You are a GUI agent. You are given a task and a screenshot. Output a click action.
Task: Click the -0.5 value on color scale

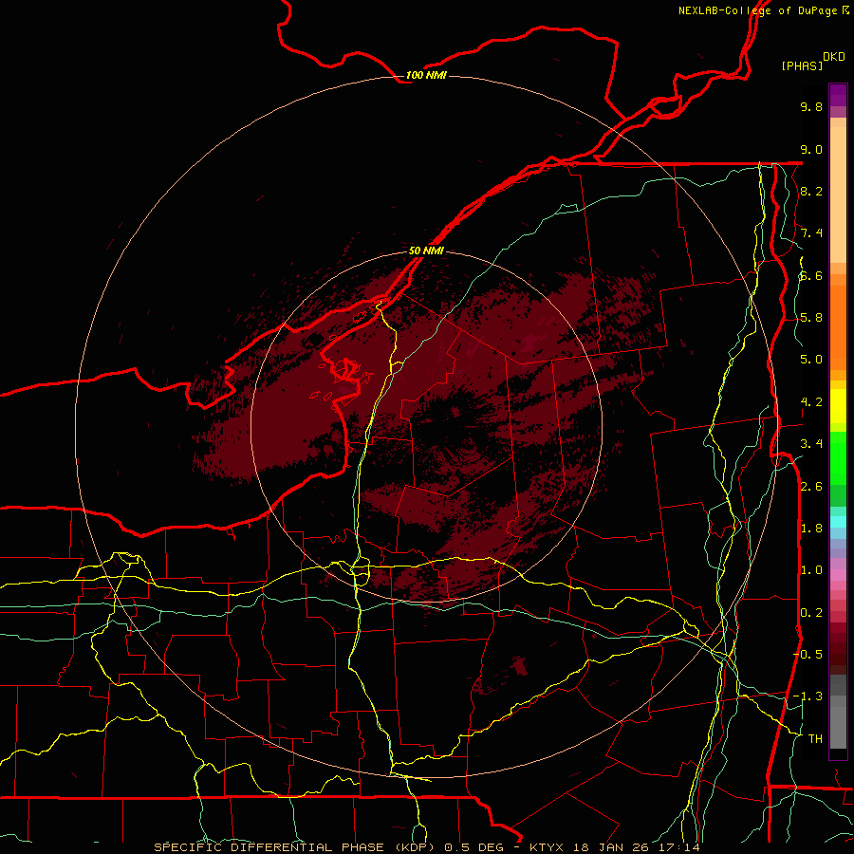click(x=808, y=655)
